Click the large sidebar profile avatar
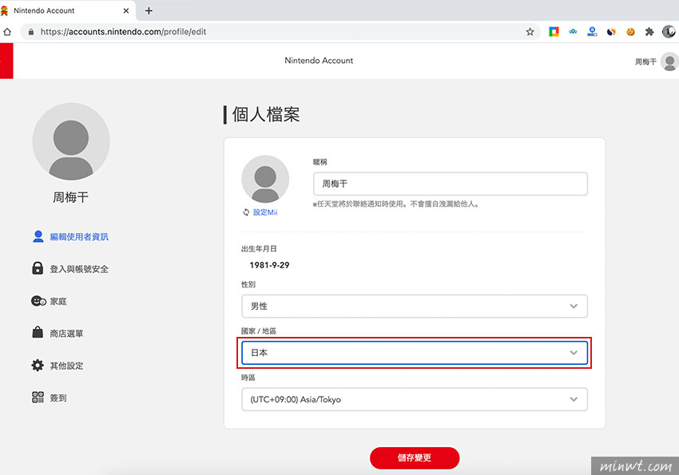The width and height of the screenshot is (679, 475). (x=71, y=141)
